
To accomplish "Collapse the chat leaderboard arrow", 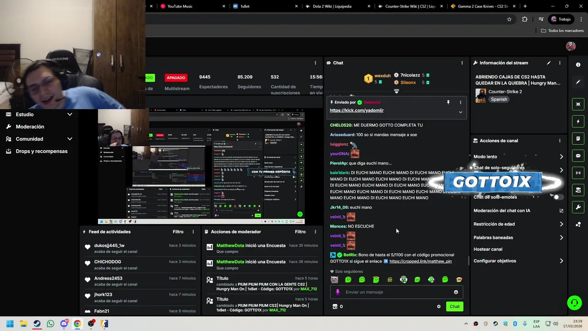I will tap(396, 91).
